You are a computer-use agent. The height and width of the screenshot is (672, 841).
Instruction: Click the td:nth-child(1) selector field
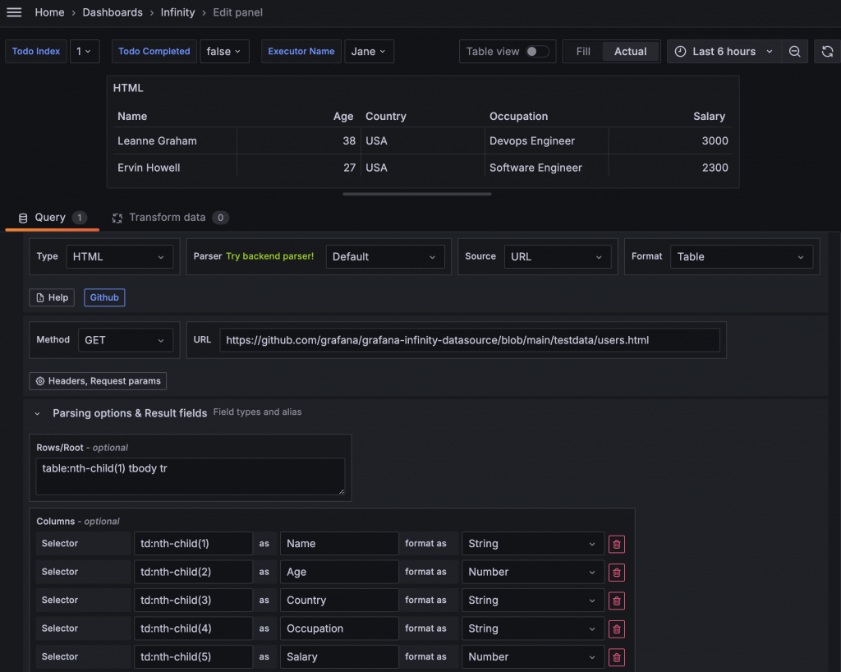pyautogui.click(x=193, y=544)
